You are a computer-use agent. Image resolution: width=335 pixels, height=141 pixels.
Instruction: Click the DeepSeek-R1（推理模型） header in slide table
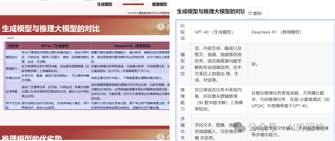(130, 46)
